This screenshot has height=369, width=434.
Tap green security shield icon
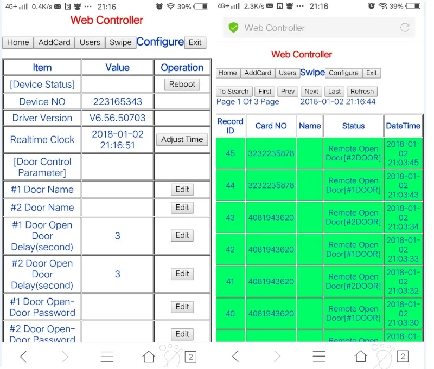(x=233, y=28)
